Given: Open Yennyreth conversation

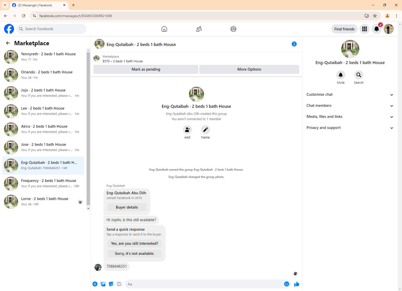Looking at the screenshot, I should click(43, 57).
